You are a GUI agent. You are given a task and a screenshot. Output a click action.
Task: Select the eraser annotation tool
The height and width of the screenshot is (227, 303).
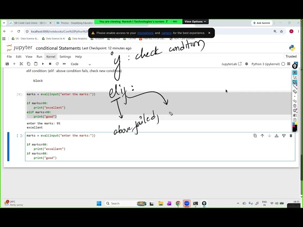tap(294, 91)
